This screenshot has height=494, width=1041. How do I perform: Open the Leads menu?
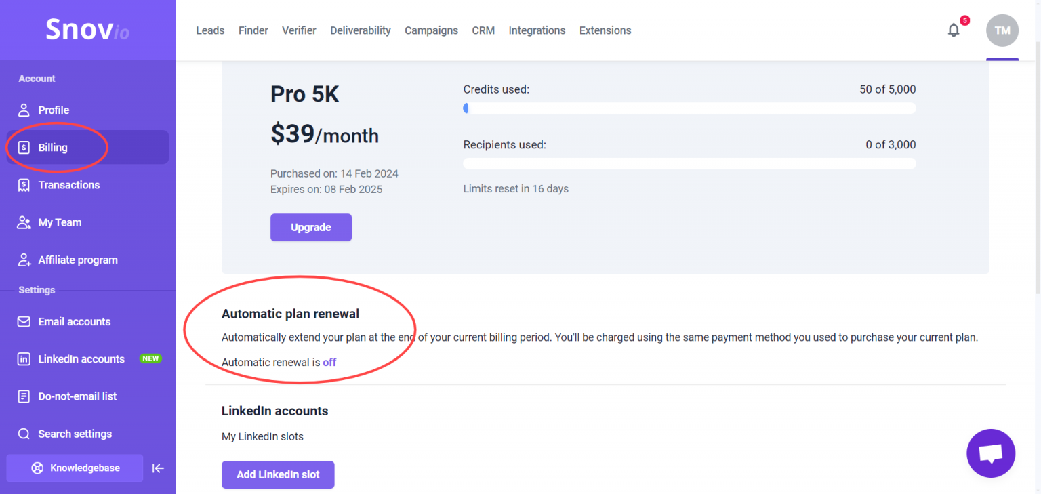(210, 30)
